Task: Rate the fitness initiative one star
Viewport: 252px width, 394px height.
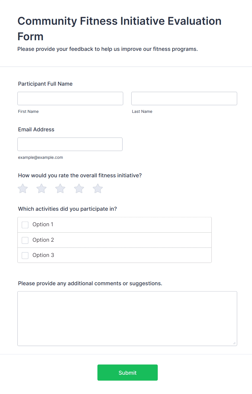Action: pyautogui.click(x=23, y=188)
